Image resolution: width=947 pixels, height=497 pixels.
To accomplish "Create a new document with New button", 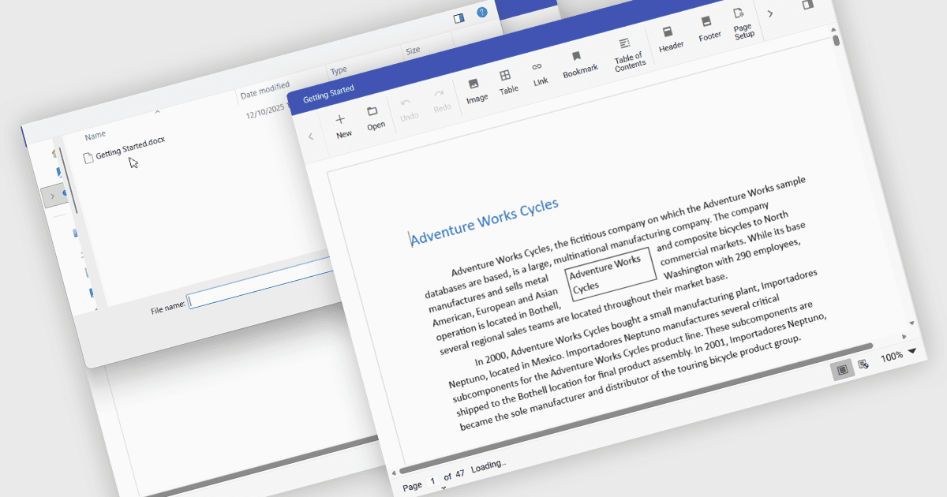I will [342, 126].
